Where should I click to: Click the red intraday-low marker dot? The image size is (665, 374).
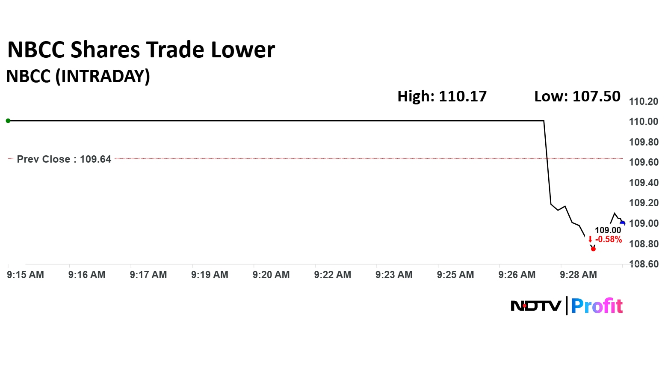coord(593,249)
